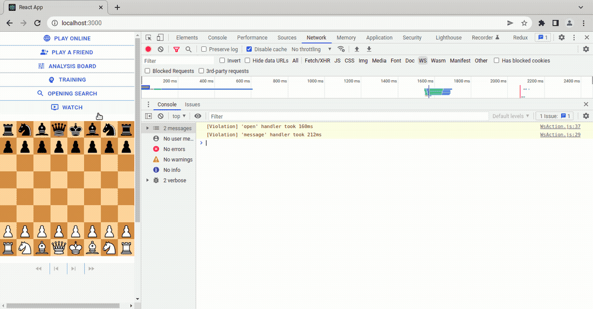Focus the network Filter text field
The height and width of the screenshot is (309, 593).
point(178,61)
